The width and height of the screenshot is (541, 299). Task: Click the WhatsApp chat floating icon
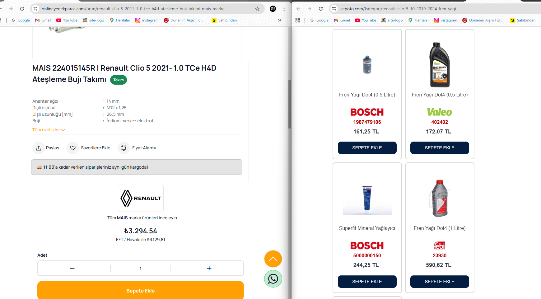coord(273,279)
